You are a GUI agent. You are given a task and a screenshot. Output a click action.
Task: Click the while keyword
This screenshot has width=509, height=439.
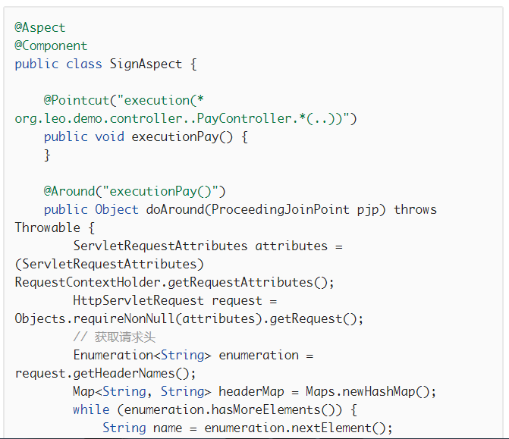(x=91, y=409)
